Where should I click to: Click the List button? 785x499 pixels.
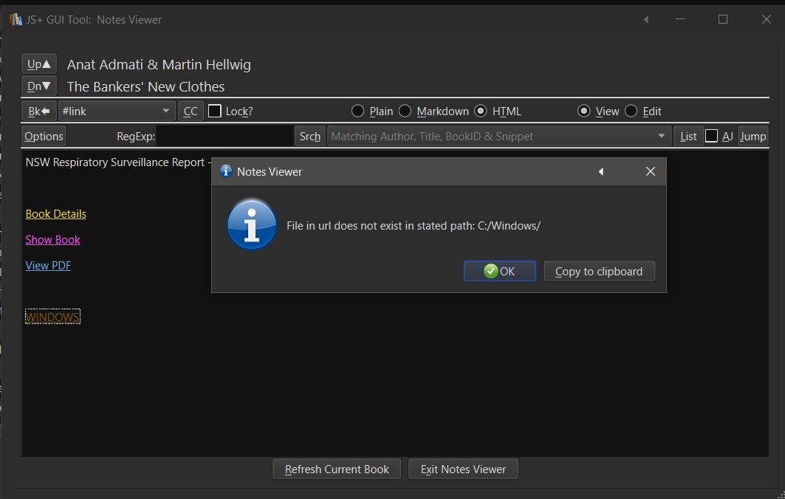click(688, 136)
